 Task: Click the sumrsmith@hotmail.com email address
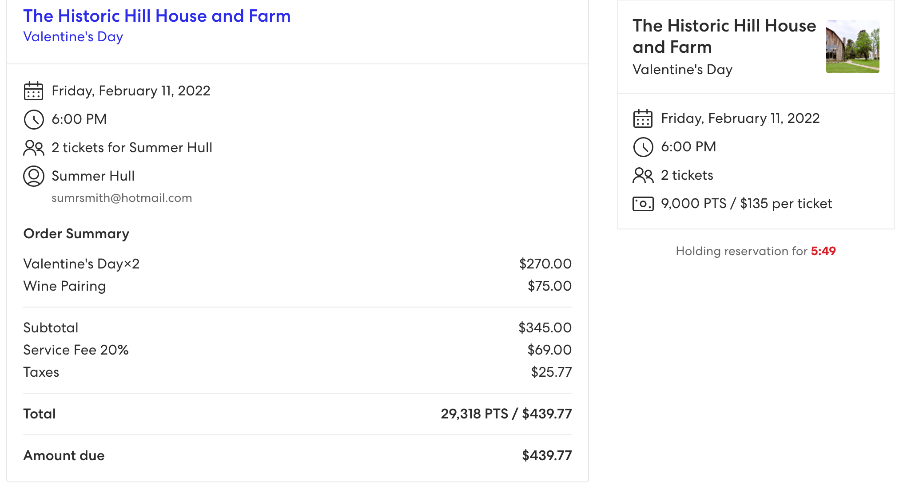(x=122, y=198)
